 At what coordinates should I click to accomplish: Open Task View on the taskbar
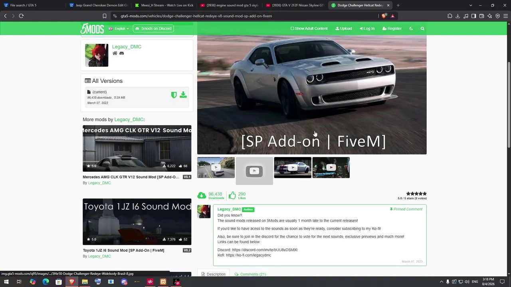19,282
